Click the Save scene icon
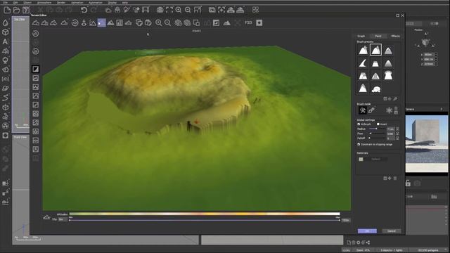The width and height of the screenshot is (450, 253). (26, 10)
